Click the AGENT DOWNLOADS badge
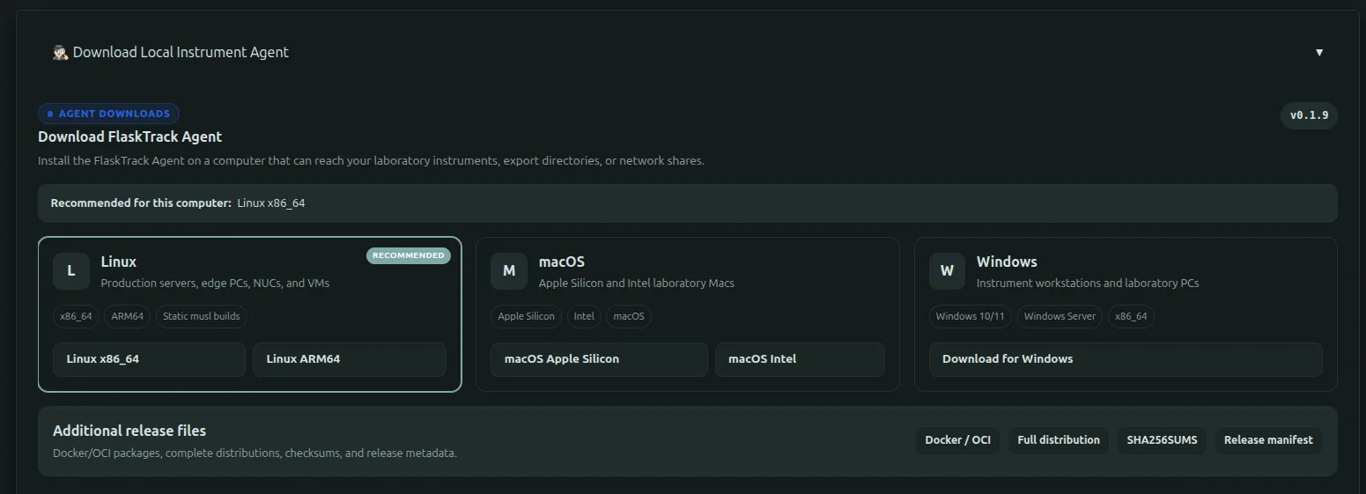The image size is (1366, 494). tap(108, 114)
